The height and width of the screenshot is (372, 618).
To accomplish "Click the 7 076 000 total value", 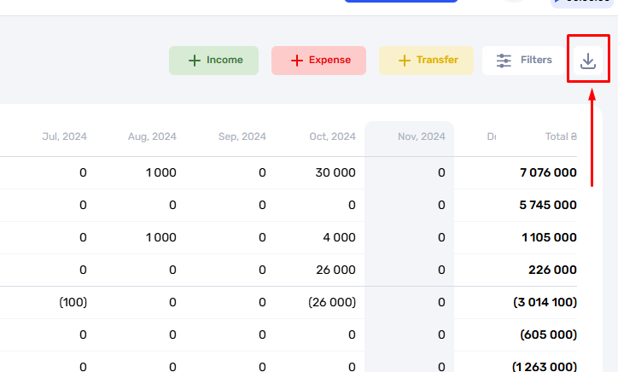I will point(548,172).
